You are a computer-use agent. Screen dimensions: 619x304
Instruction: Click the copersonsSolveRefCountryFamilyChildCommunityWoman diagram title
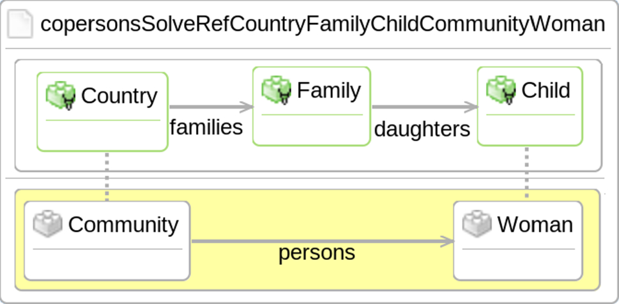(322, 25)
